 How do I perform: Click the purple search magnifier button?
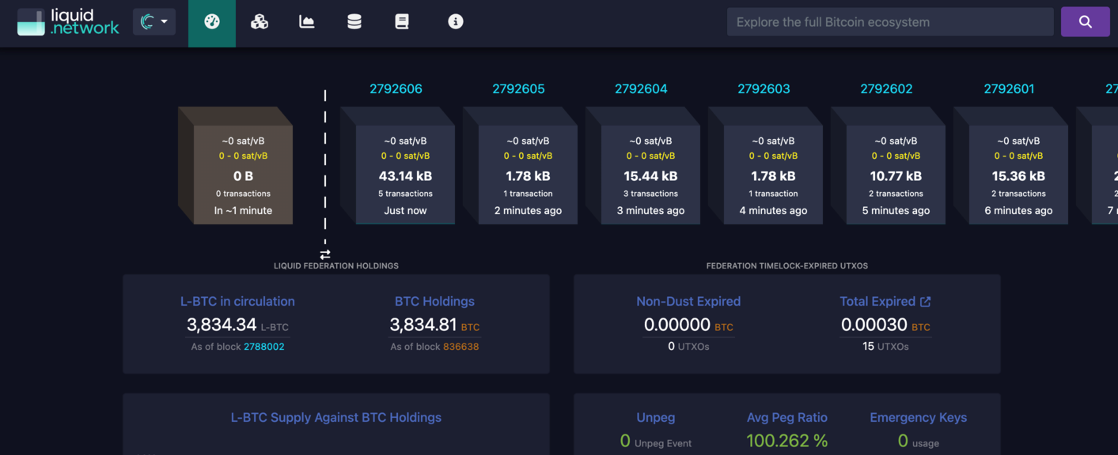(1085, 22)
